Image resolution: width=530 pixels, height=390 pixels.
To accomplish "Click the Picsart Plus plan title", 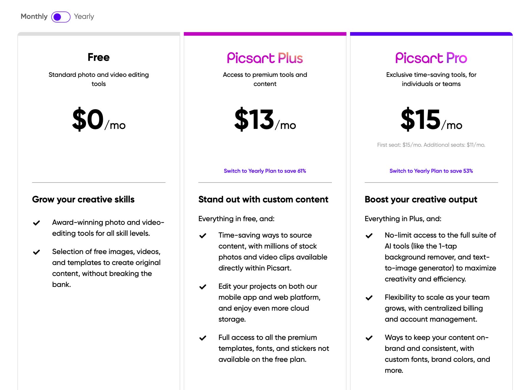I will click(x=264, y=58).
